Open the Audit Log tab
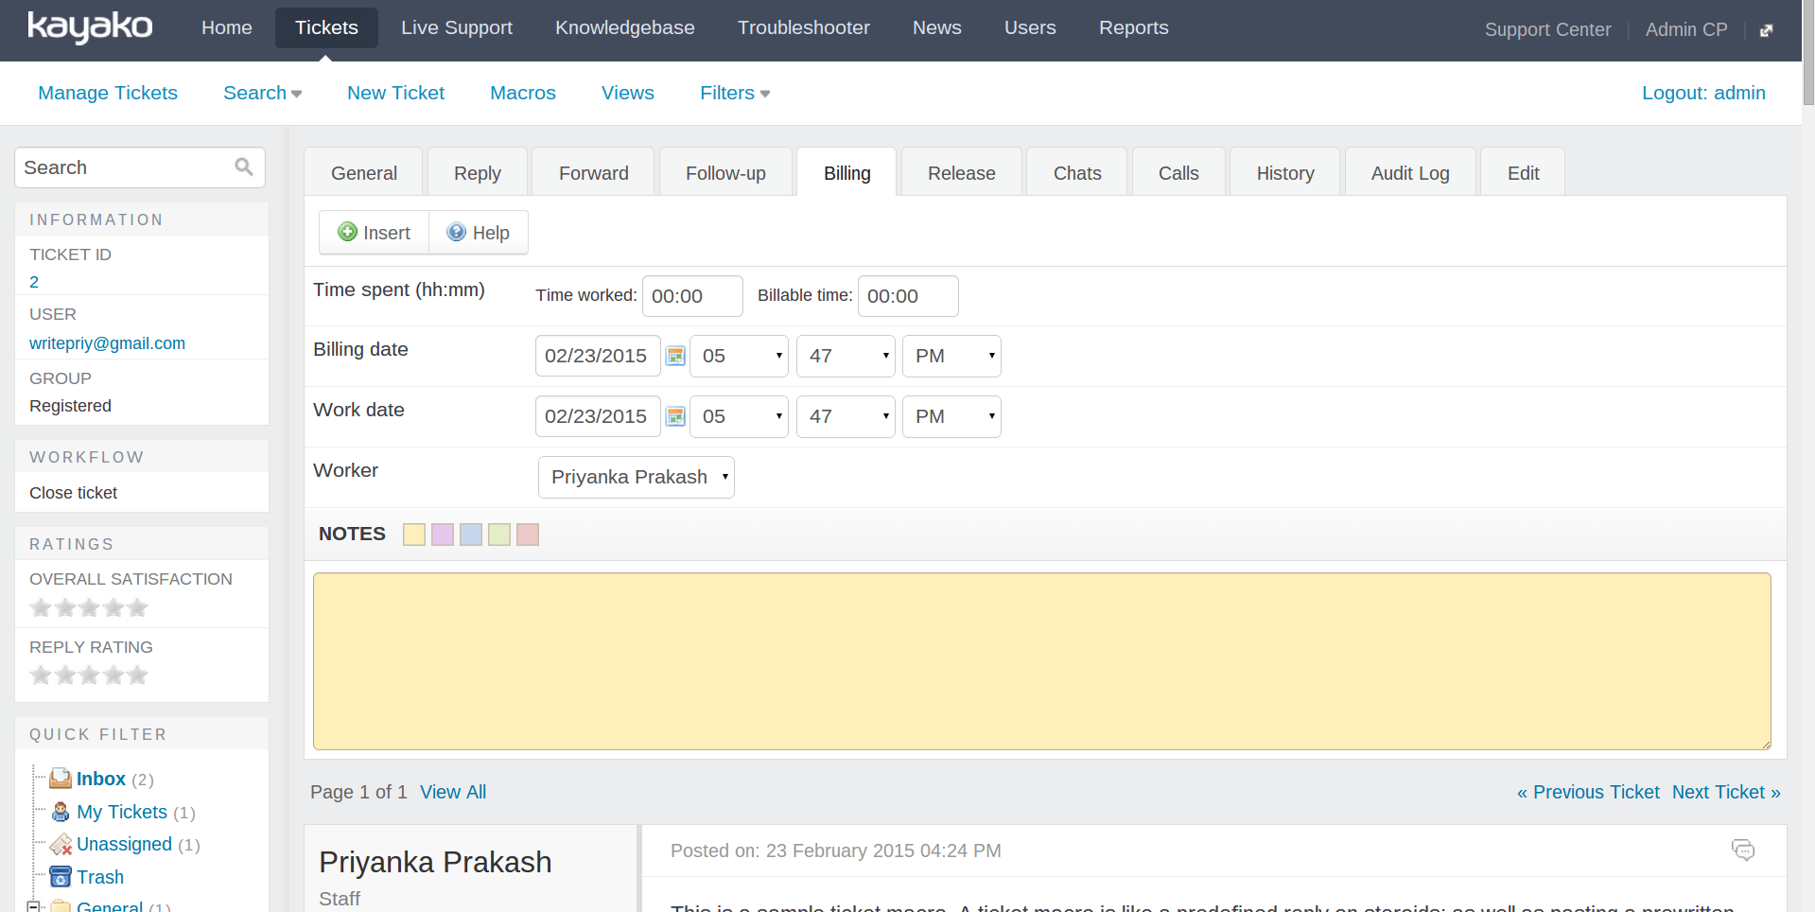The width and height of the screenshot is (1815, 912). pyautogui.click(x=1410, y=172)
